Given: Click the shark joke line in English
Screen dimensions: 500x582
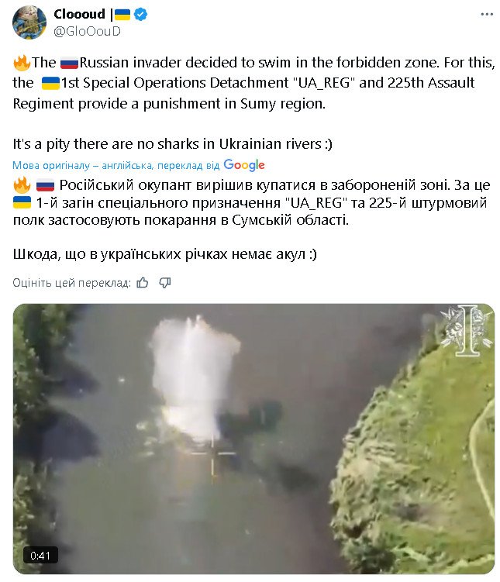Looking at the screenshot, I should 173,143.
